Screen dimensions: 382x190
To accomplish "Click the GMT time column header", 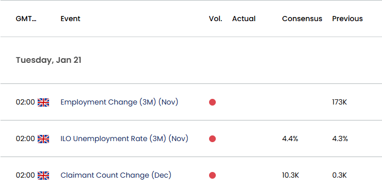I will pos(26,19).
